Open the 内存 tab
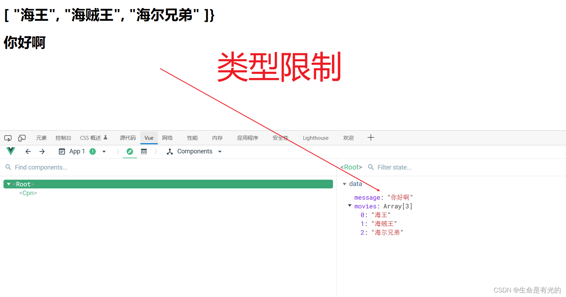Screen dimensions: 566x297 tap(217, 138)
